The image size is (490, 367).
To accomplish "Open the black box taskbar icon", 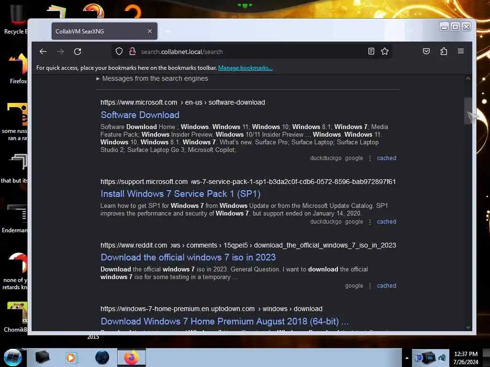I will tap(42, 357).
